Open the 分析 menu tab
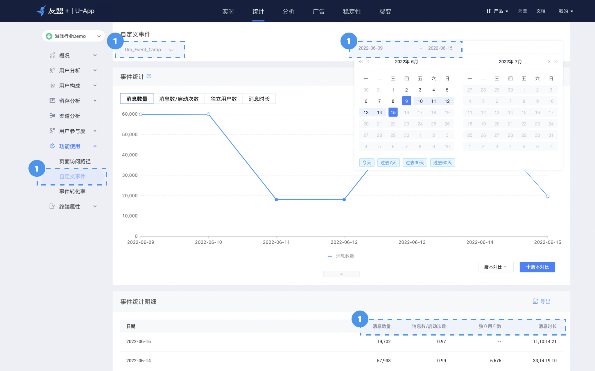This screenshot has width=595, height=371. pos(288,12)
